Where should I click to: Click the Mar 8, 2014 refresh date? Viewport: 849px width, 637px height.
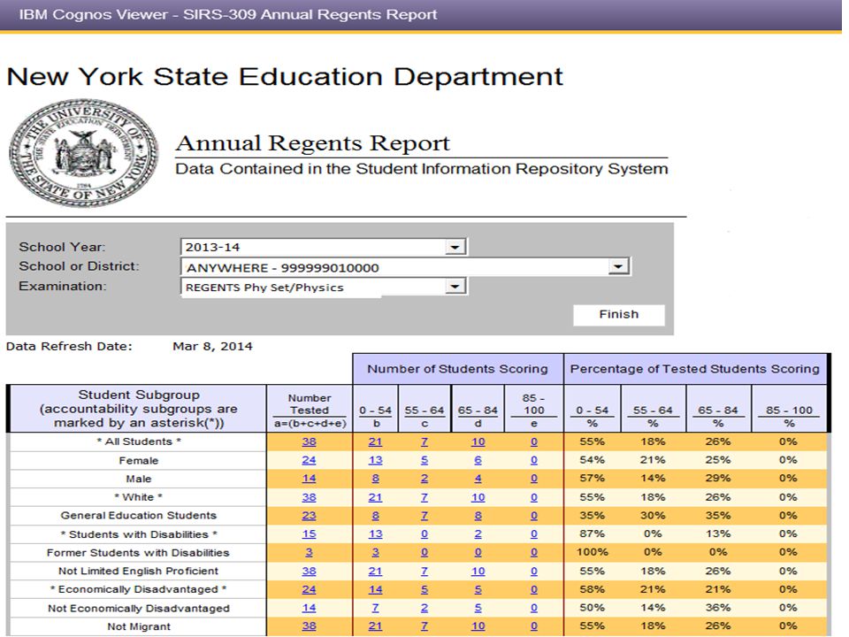coord(213,346)
